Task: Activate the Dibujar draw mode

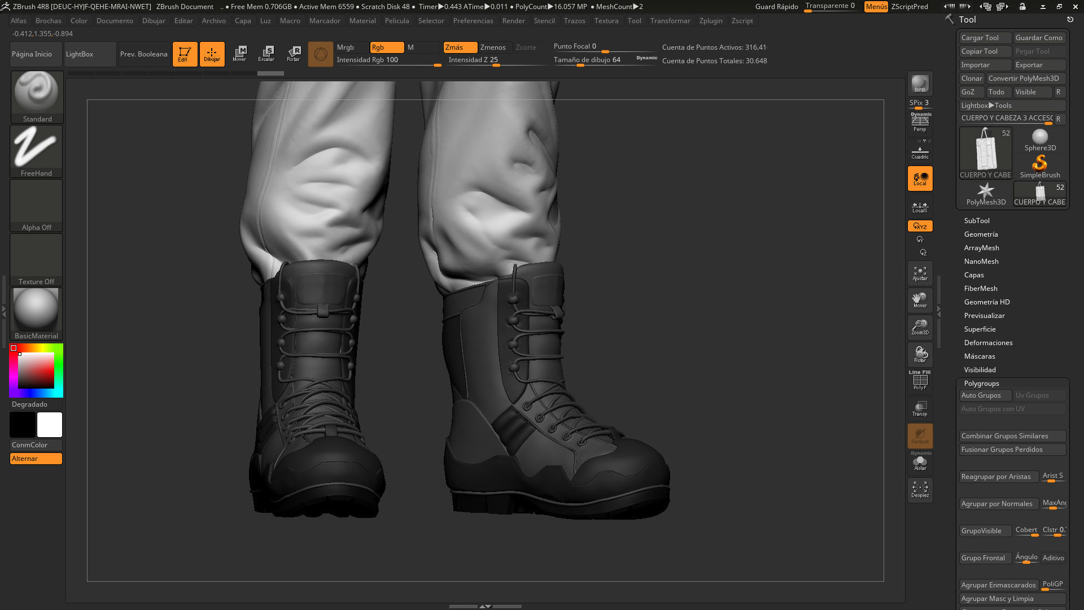Action: [212, 54]
